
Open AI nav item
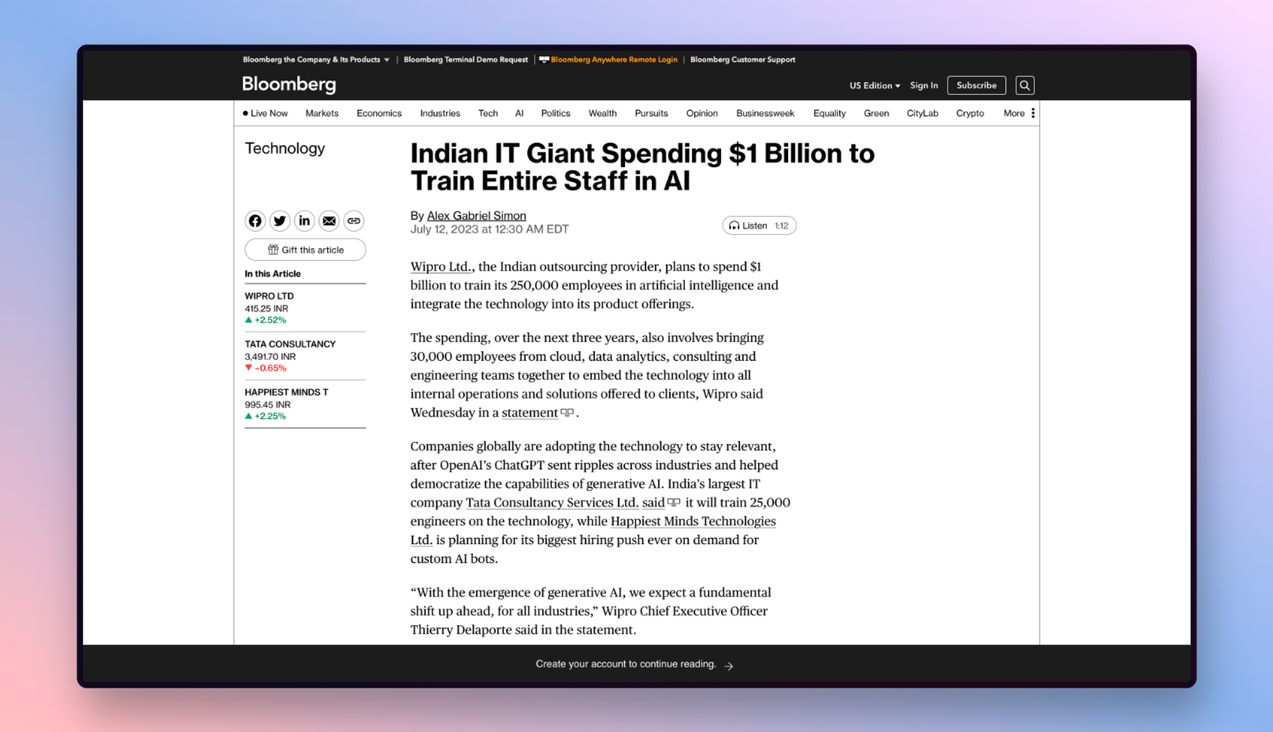[519, 113]
